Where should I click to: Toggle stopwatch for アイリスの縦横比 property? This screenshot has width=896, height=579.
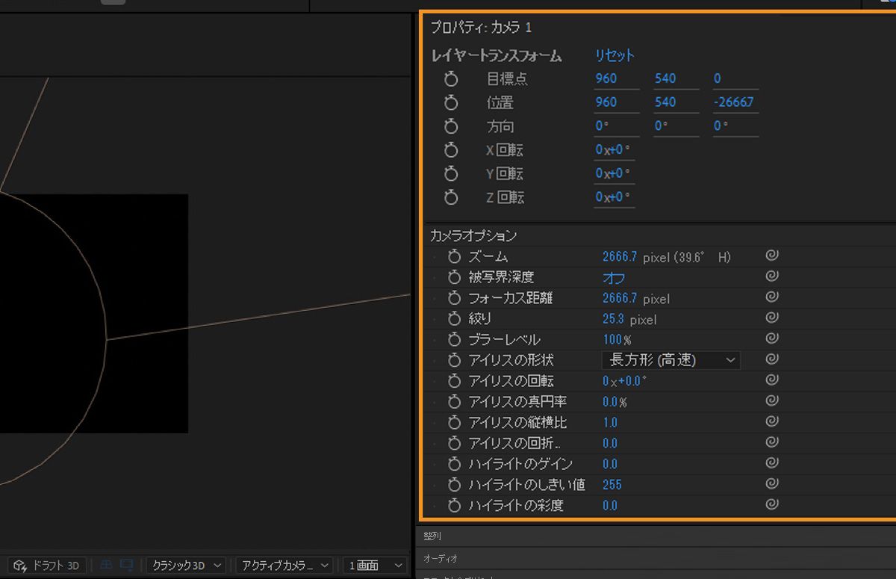455,422
